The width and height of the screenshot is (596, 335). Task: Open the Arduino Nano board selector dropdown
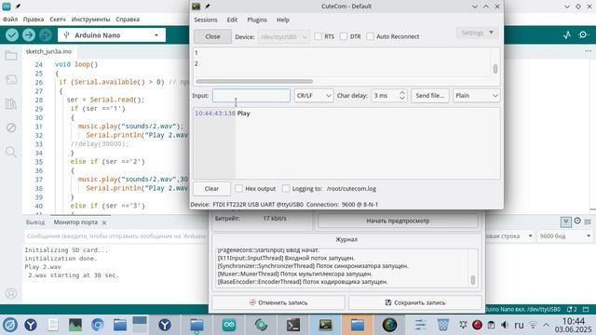[112, 35]
